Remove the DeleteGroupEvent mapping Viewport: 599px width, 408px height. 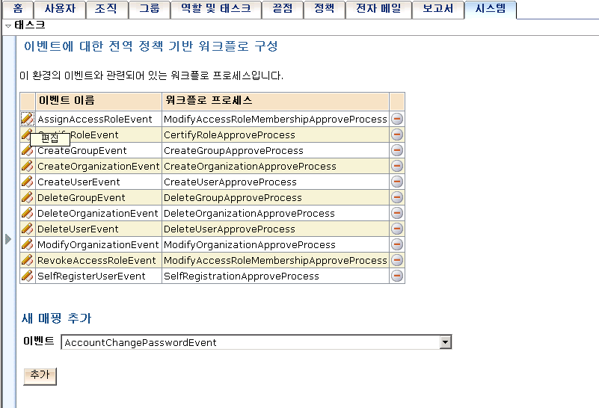pos(397,197)
